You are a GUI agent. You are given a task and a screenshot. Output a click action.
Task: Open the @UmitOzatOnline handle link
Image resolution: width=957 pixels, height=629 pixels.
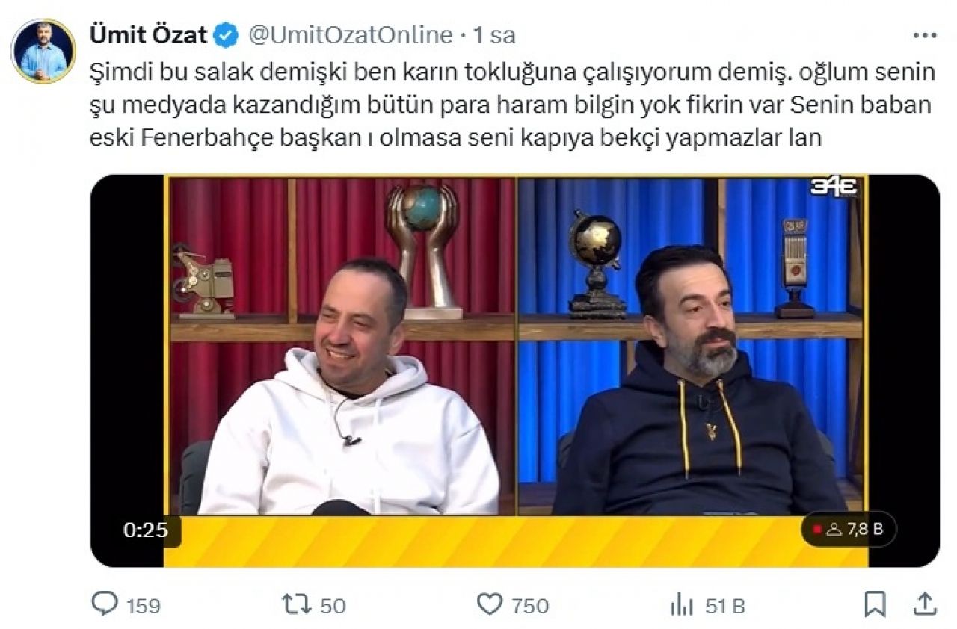point(350,35)
